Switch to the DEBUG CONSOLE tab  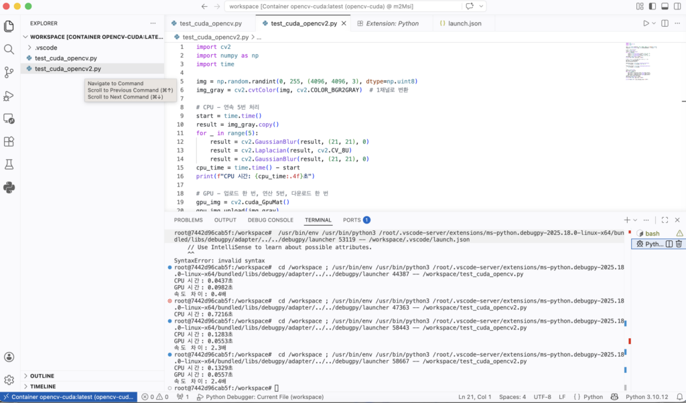(x=270, y=220)
